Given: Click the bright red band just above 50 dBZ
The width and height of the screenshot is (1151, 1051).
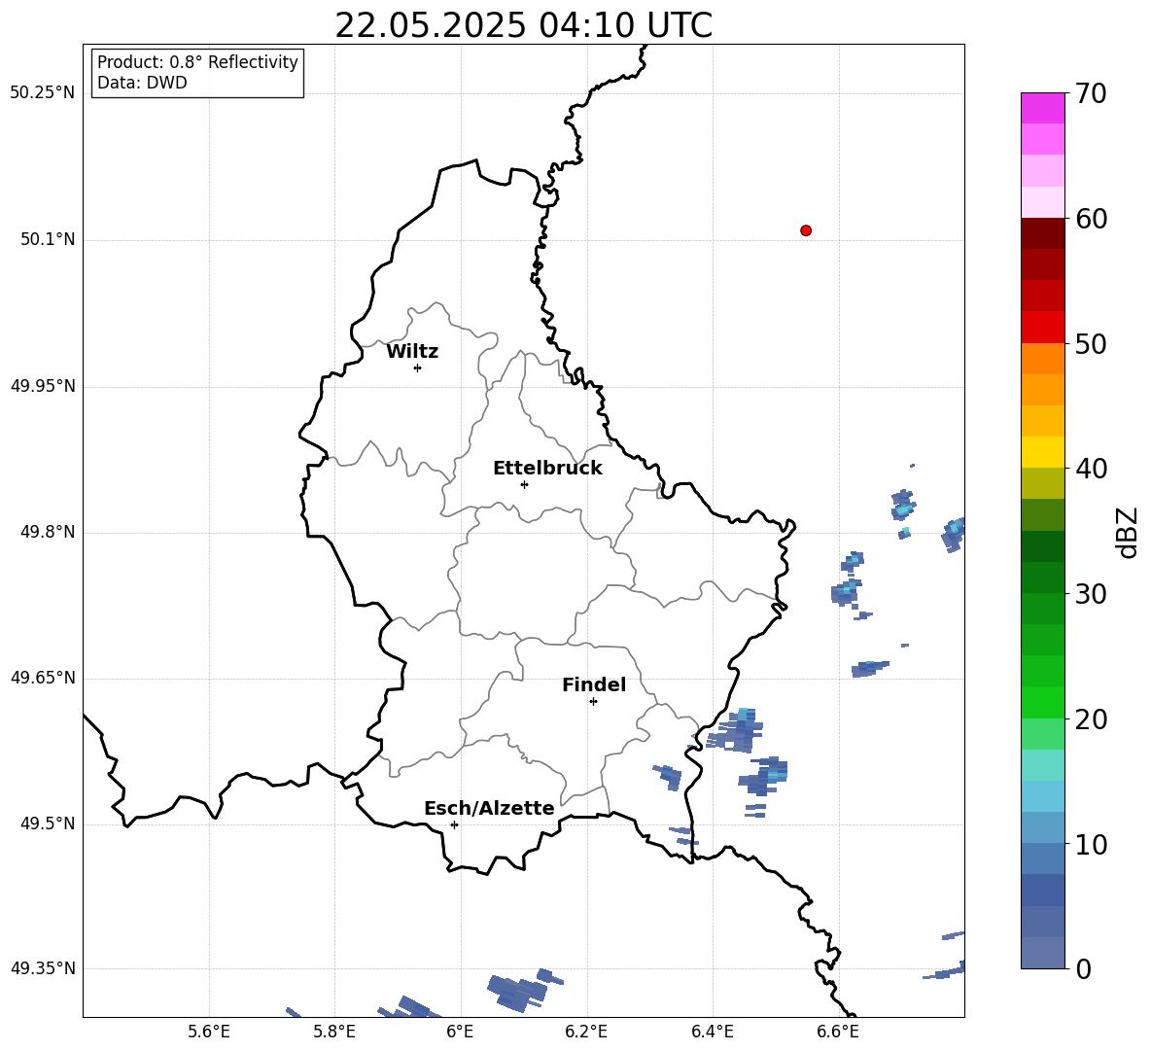Looking at the screenshot, I should point(1043,328).
